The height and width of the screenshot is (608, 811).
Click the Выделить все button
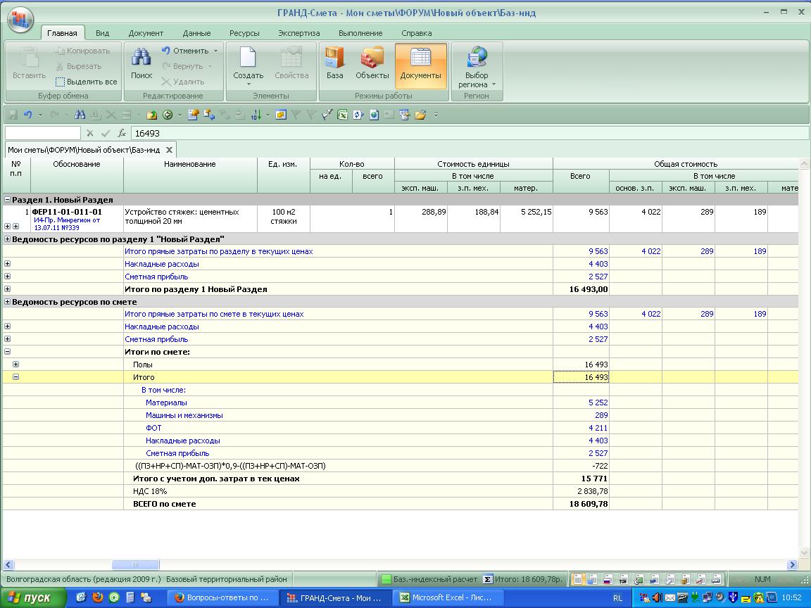pos(86,82)
